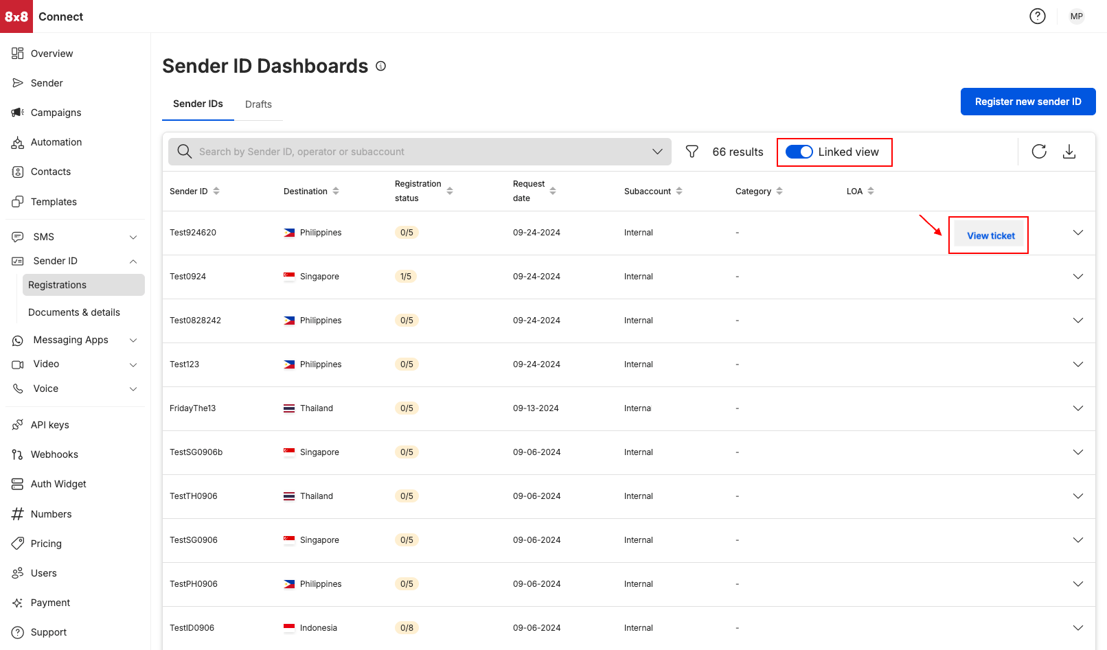Focus the Sender ID search field
The width and height of the screenshot is (1107, 650).
[412, 152]
